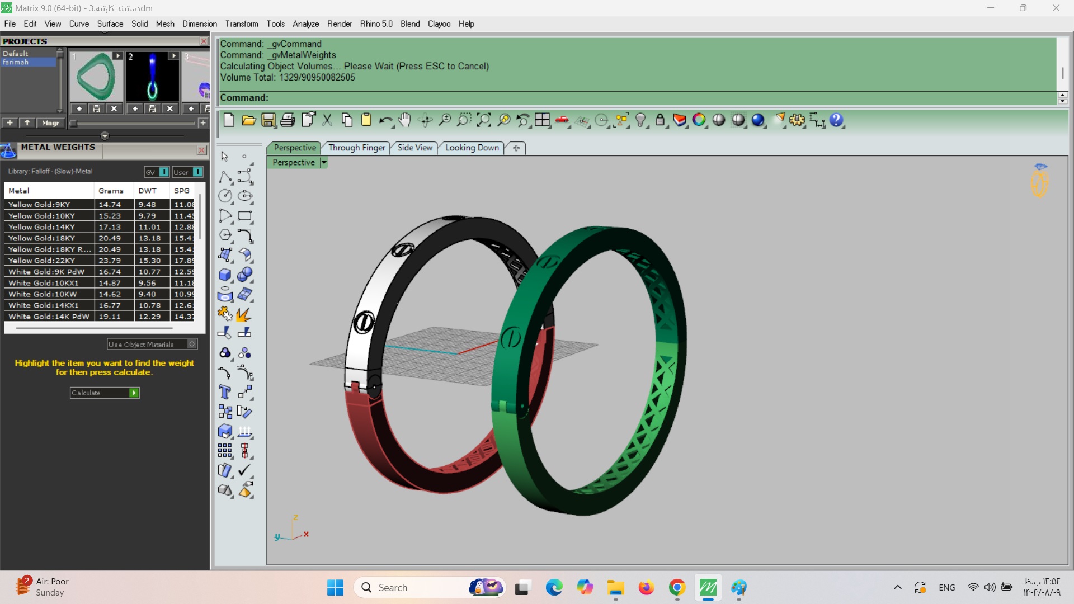This screenshot has height=604, width=1074.
Task: Open the Perspective viewport dropdown arrow
Action: click(x=324, y=162)
